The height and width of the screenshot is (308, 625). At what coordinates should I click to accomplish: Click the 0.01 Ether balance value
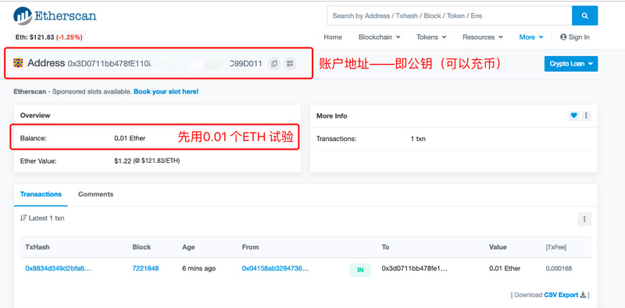130,139
